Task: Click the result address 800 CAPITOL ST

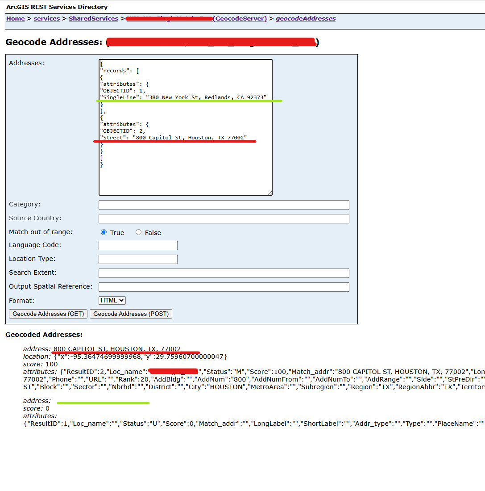Action: point(117,349)
